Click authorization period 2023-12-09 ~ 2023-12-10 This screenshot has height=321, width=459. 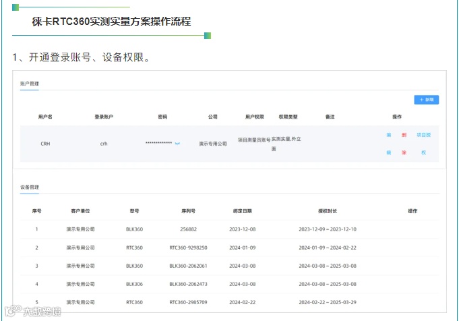point(328,229)
